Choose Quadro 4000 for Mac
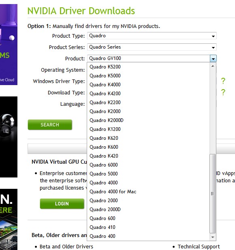 click(x=148, y=192)
